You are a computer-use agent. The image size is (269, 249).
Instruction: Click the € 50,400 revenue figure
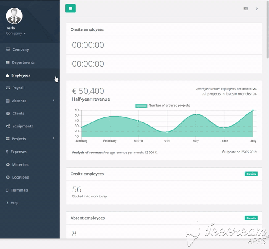tap(88, 91)
